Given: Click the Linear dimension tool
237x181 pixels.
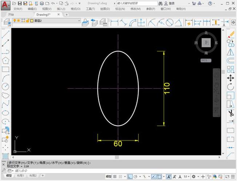Looking at the screenshot, I should [114, 22].
